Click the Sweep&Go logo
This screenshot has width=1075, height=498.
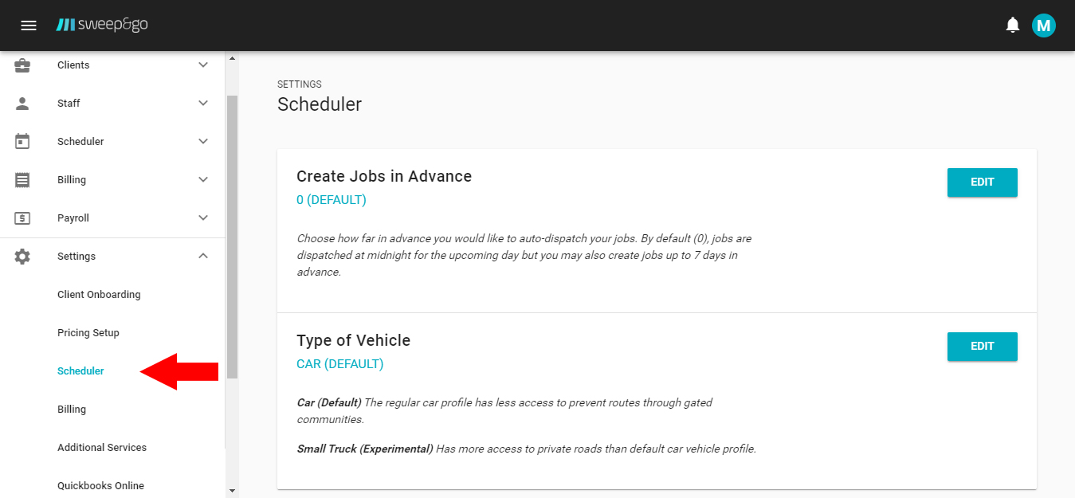click(101, 25)
